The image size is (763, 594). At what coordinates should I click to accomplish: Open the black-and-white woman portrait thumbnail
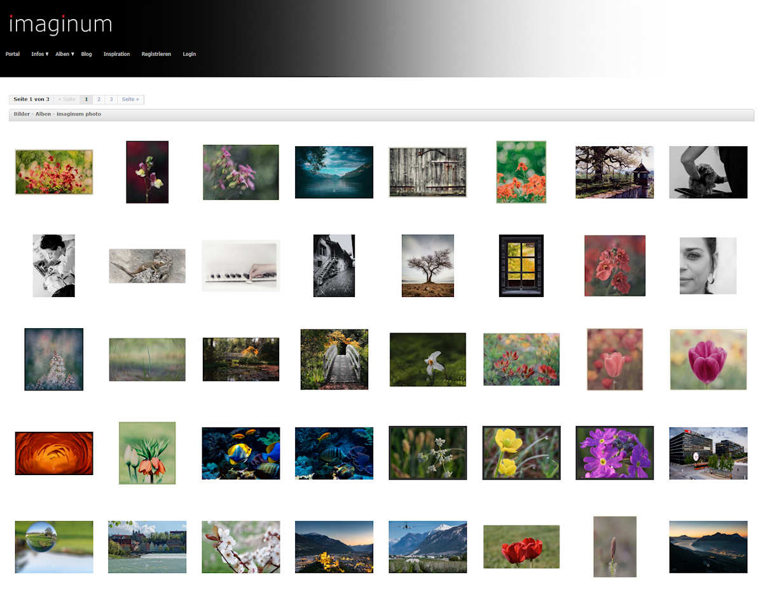coord(708,265)
